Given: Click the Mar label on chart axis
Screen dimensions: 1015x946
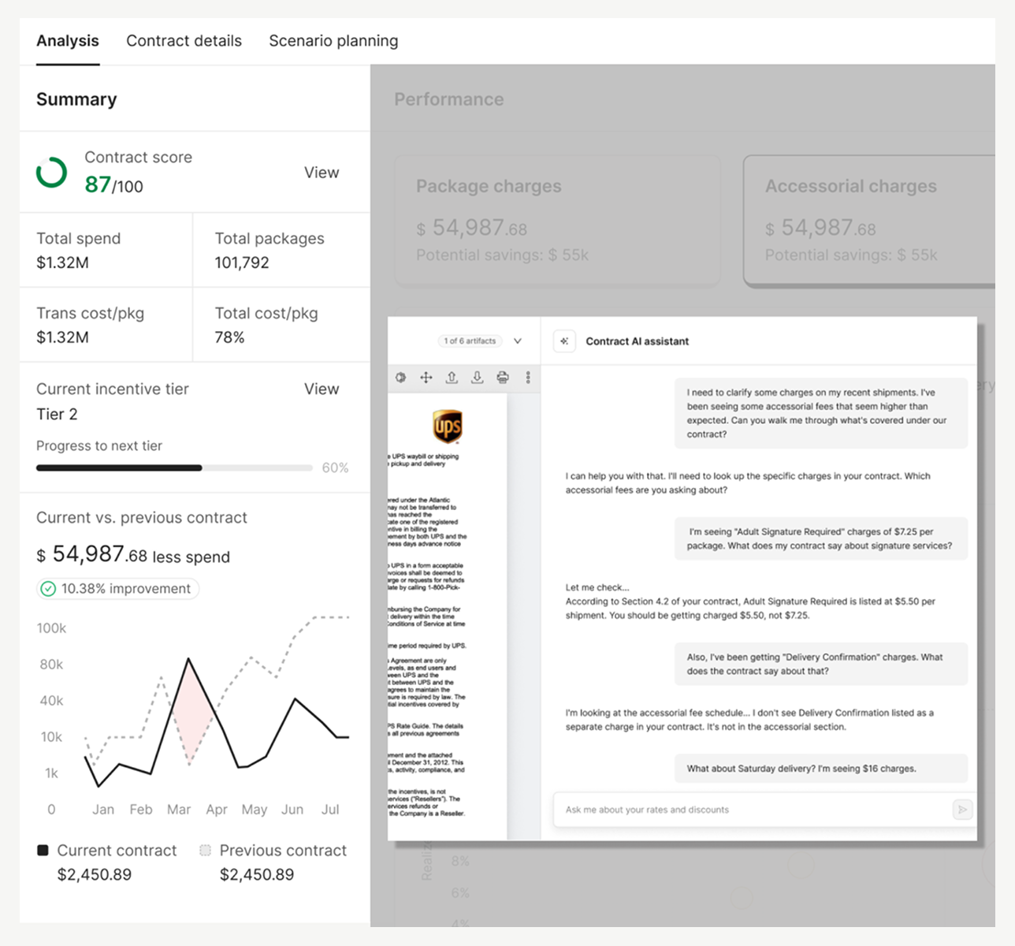Looking at the screenshot, I should pos(179,810).
